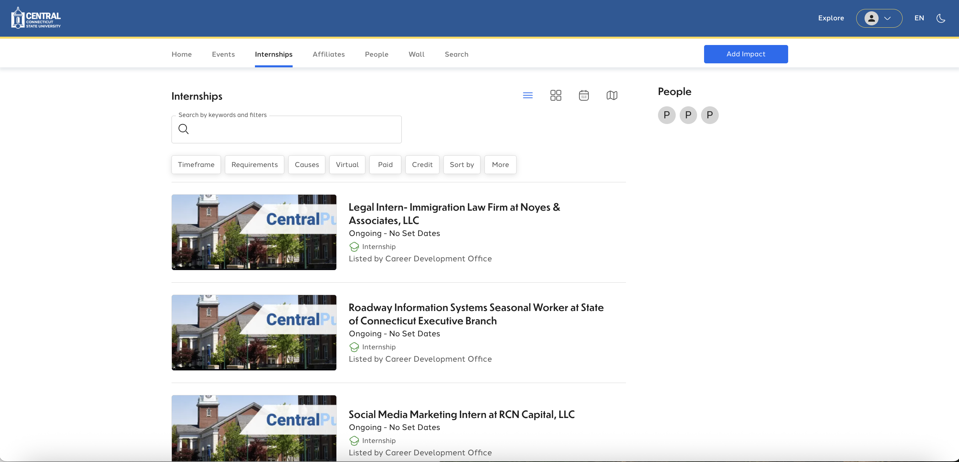The width and height of the screenshot is (959, 462).
Task: Click the search by keywords input field
Action: pyautogui.click(x=286, y=129)
